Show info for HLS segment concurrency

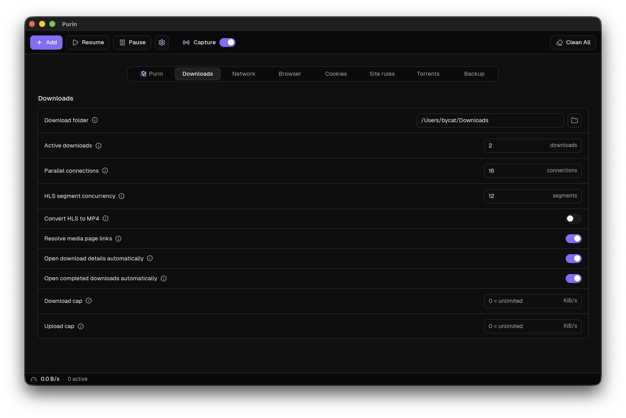pyautogui.click(x=121, y=196)
